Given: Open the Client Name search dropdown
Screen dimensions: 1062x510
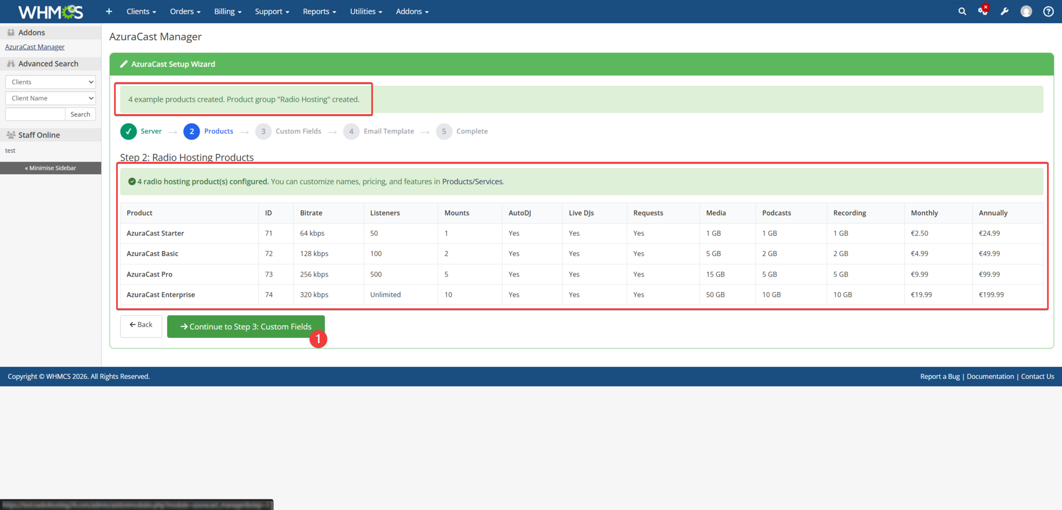Looking at the screenshot, I should coord(50,98).
